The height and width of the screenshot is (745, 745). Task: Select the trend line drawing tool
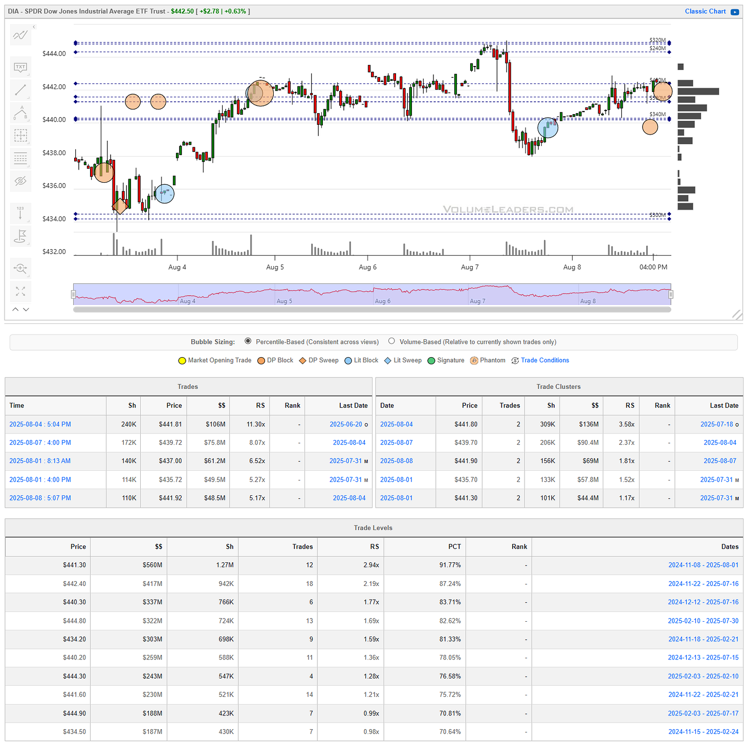20,91
